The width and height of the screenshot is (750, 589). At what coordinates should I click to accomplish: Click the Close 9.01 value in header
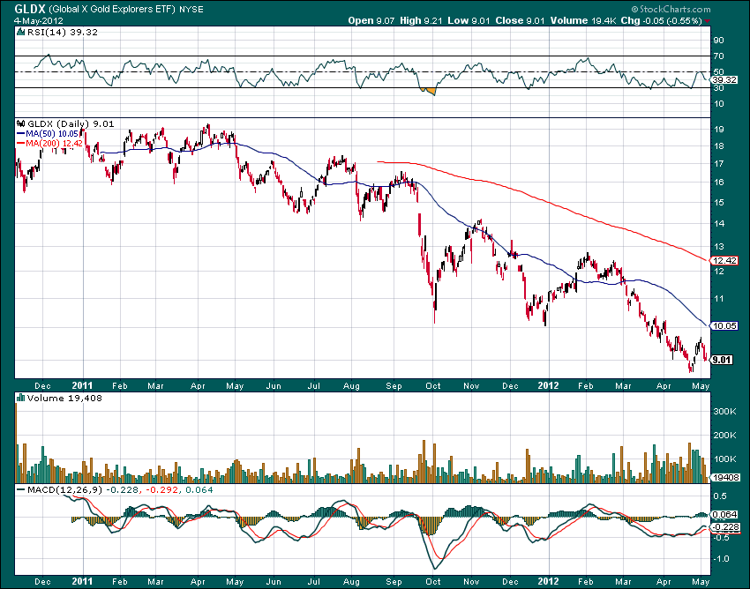pyautogui.click(x=520, y=20)
